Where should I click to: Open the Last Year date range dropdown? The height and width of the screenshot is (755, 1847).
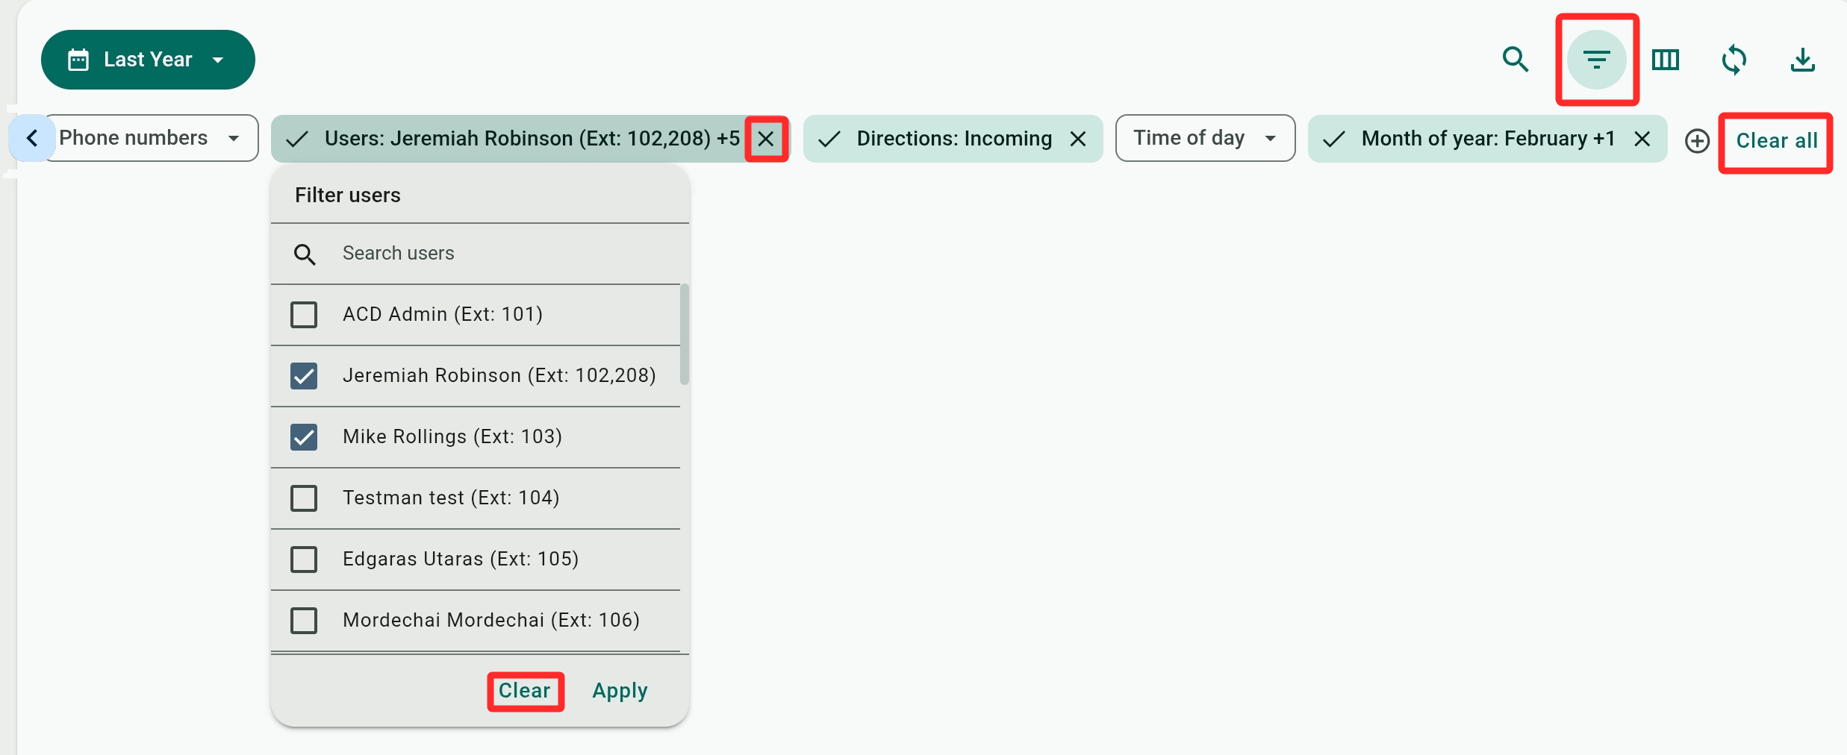(148, 60)
